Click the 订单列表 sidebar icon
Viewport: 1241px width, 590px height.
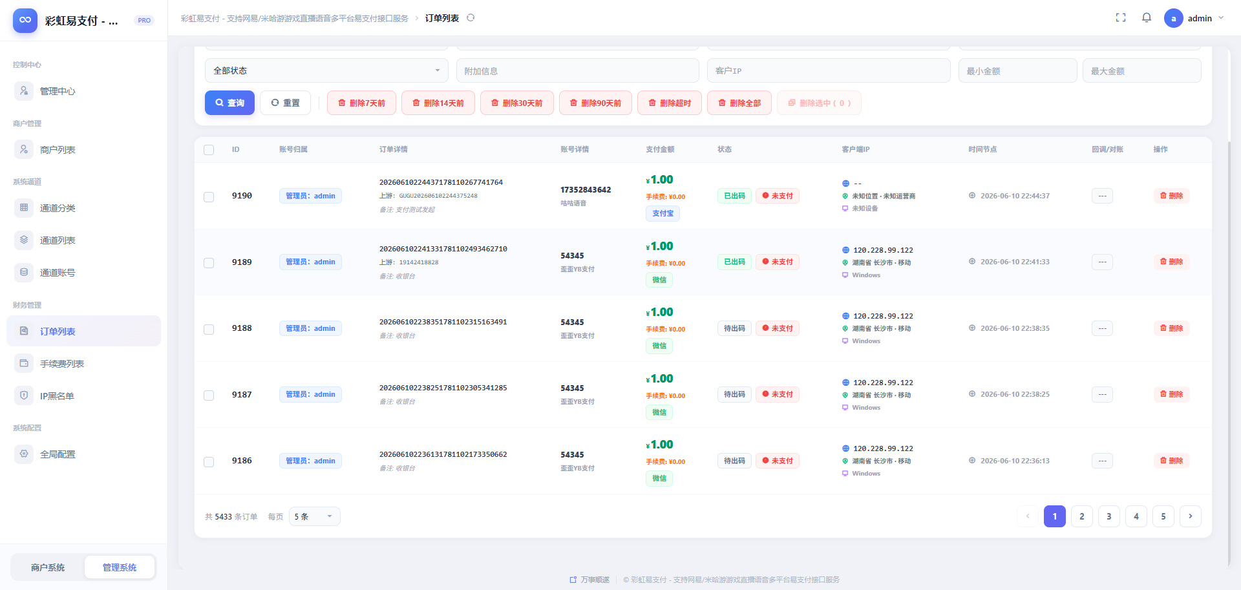[24, 331]
